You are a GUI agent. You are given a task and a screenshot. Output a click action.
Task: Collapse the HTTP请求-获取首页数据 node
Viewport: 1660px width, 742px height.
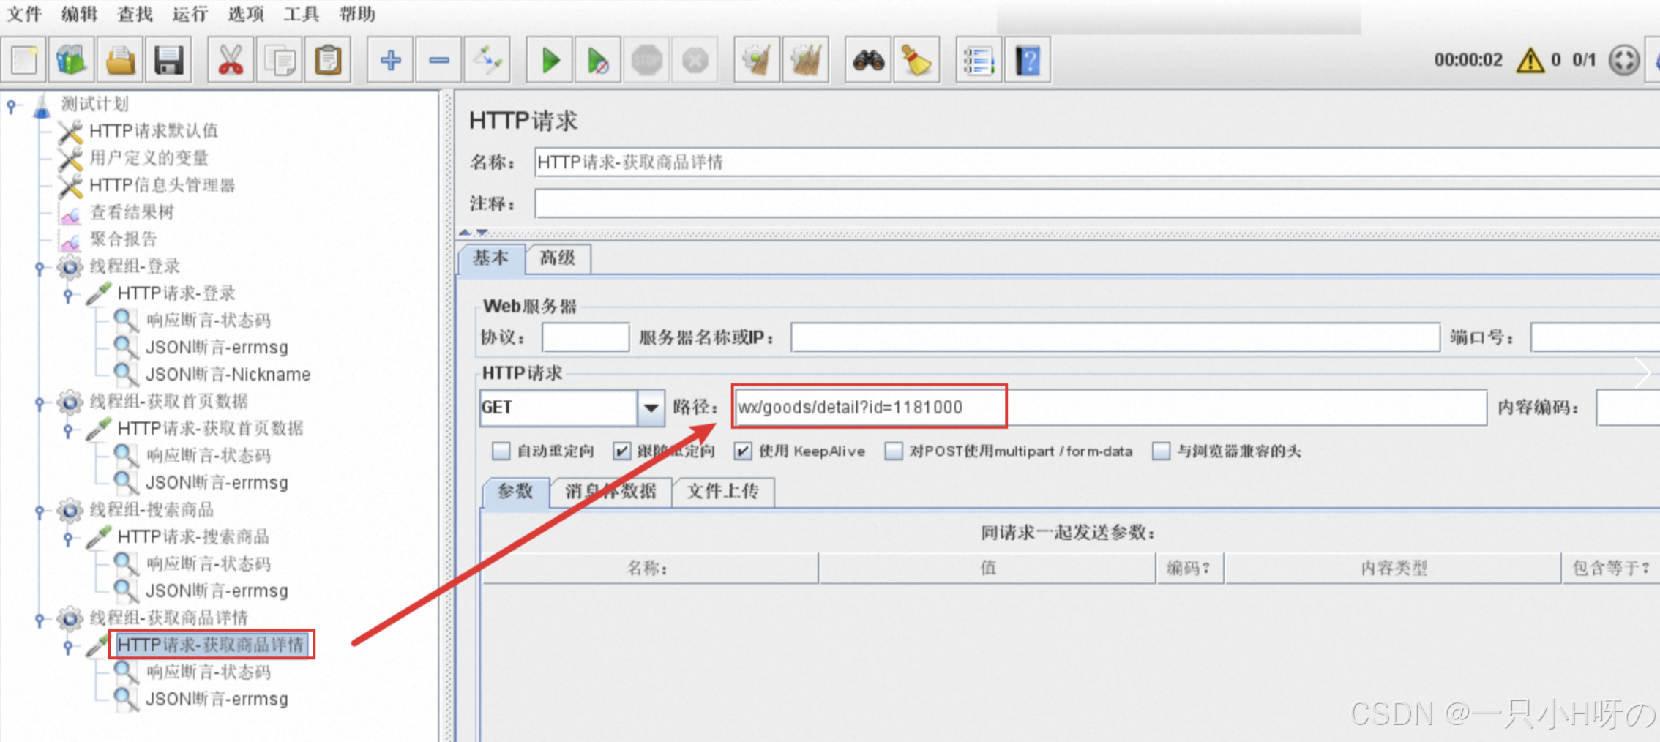(x=68, y=431)
